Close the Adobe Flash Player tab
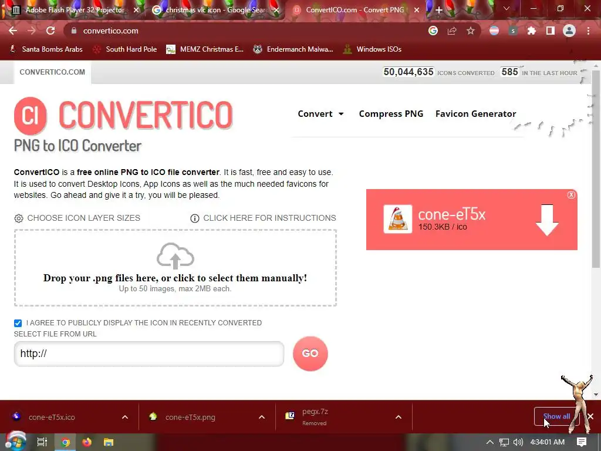This screenshot has height=451, width=601. (x=136, y=10)
